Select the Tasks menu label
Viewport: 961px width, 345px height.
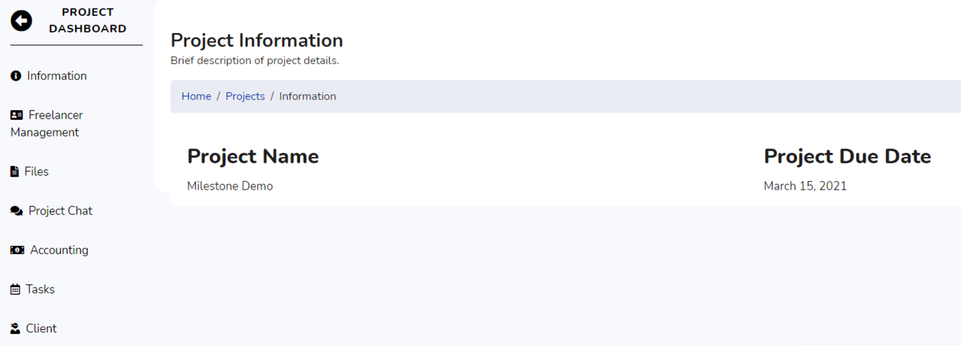(x=40, y=289)
